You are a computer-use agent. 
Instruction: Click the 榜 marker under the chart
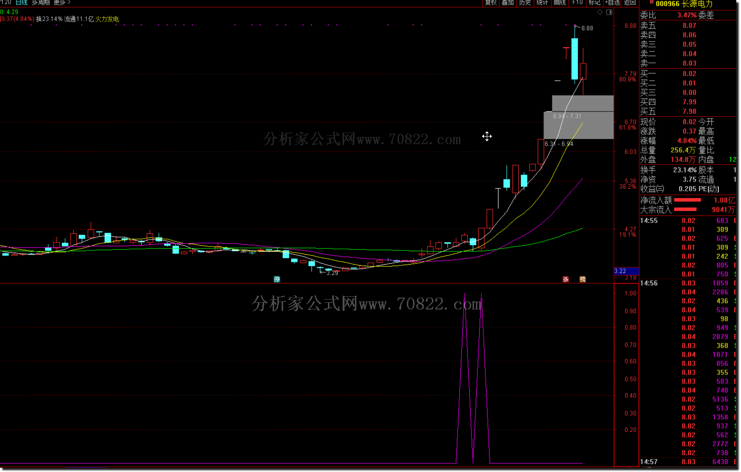pos(582,279)
